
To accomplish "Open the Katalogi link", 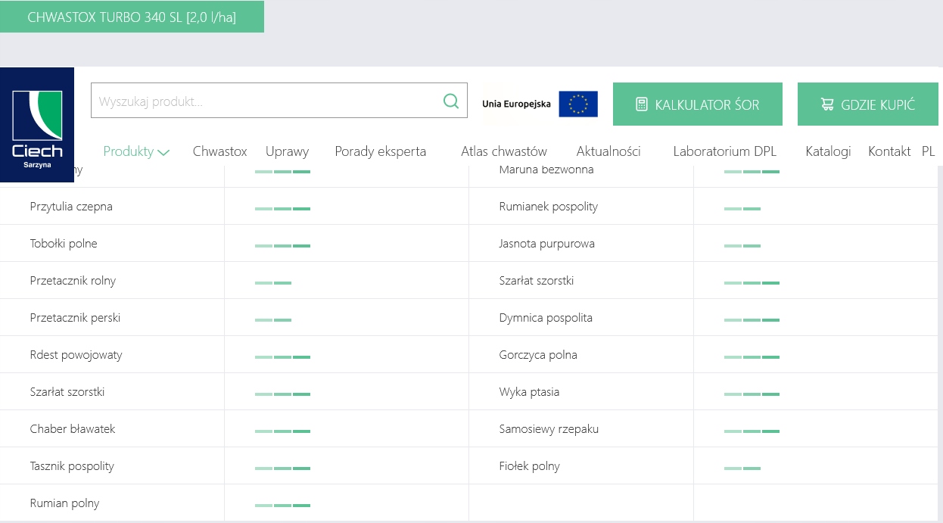I will [828, 151].
